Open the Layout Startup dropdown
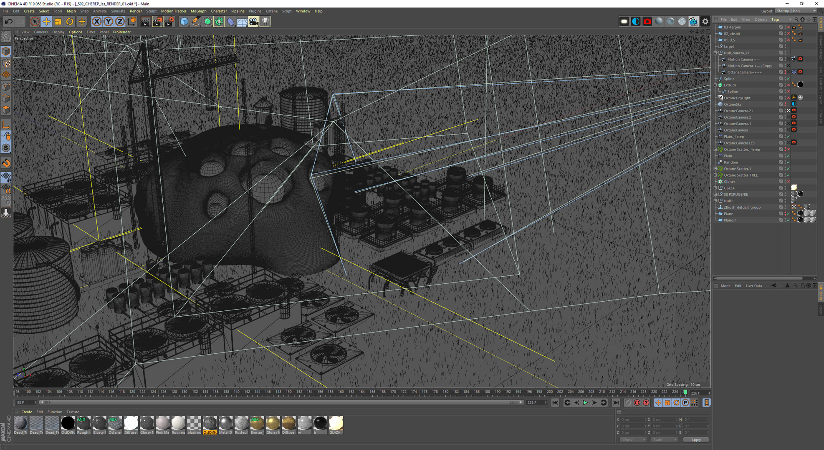Viewport: 824px width, 450px height. (x=796, y=11)
